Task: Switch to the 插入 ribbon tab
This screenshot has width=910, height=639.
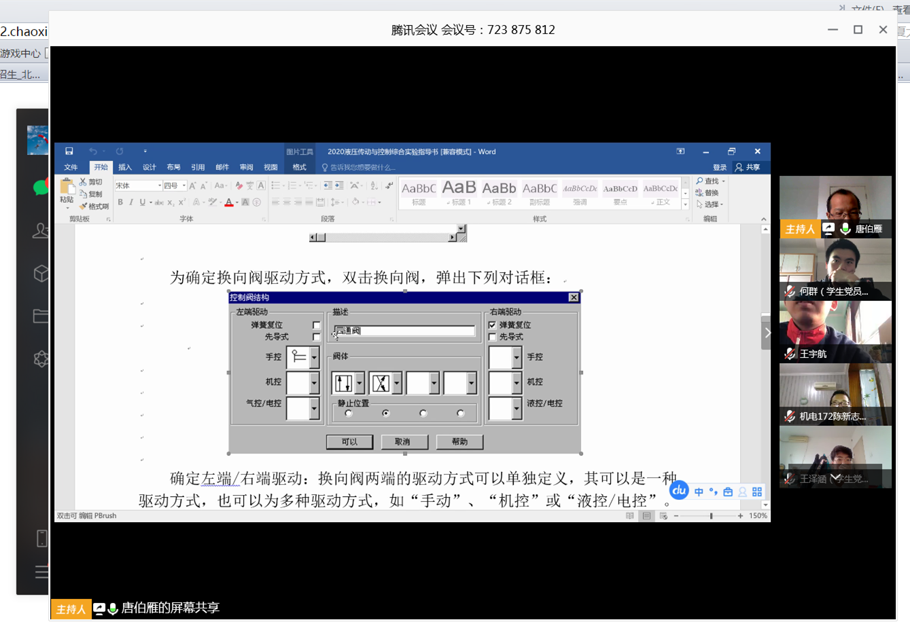Action: [124, 166]
